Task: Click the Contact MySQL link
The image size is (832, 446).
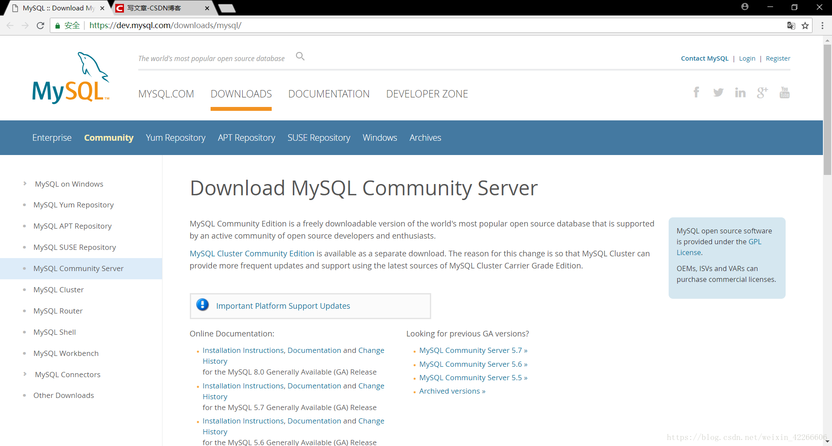Action: click(x=705, y=58)
